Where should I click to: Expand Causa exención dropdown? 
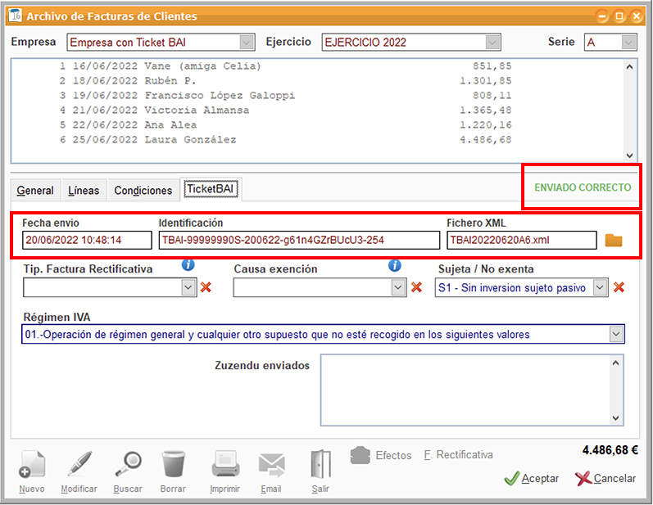point(398,287)
